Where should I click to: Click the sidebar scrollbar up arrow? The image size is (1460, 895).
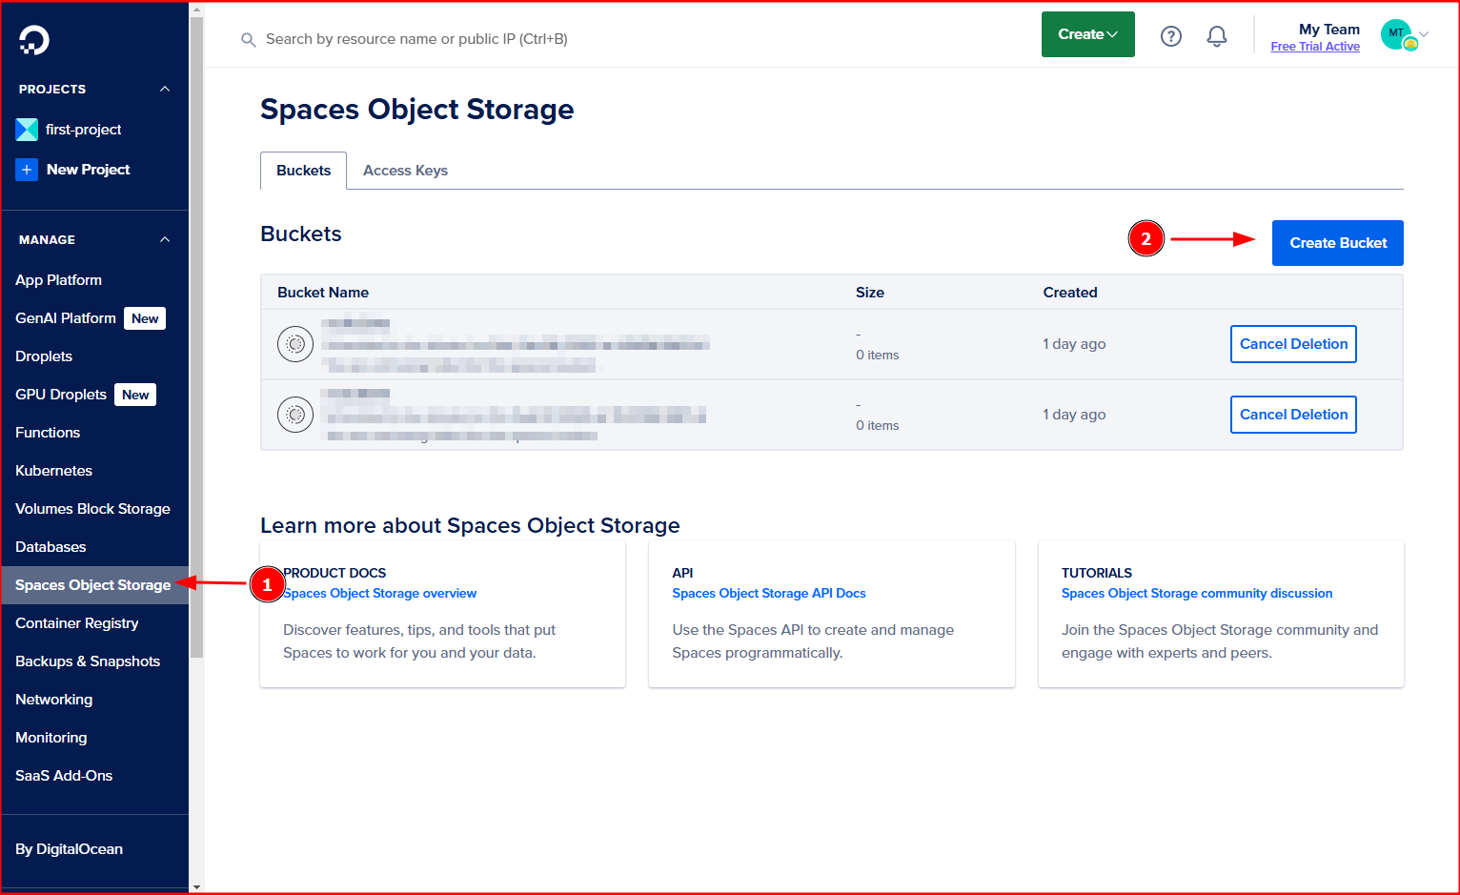click(197, 10)
